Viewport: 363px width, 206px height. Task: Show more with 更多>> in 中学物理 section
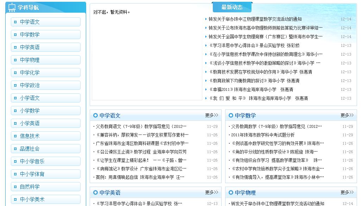(x=347, y=192)
